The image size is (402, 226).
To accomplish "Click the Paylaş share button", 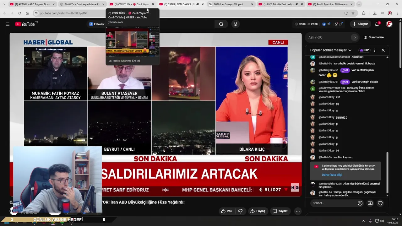I will (x=258, y=211).
